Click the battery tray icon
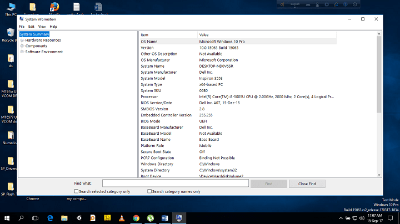 pos(348,218)
